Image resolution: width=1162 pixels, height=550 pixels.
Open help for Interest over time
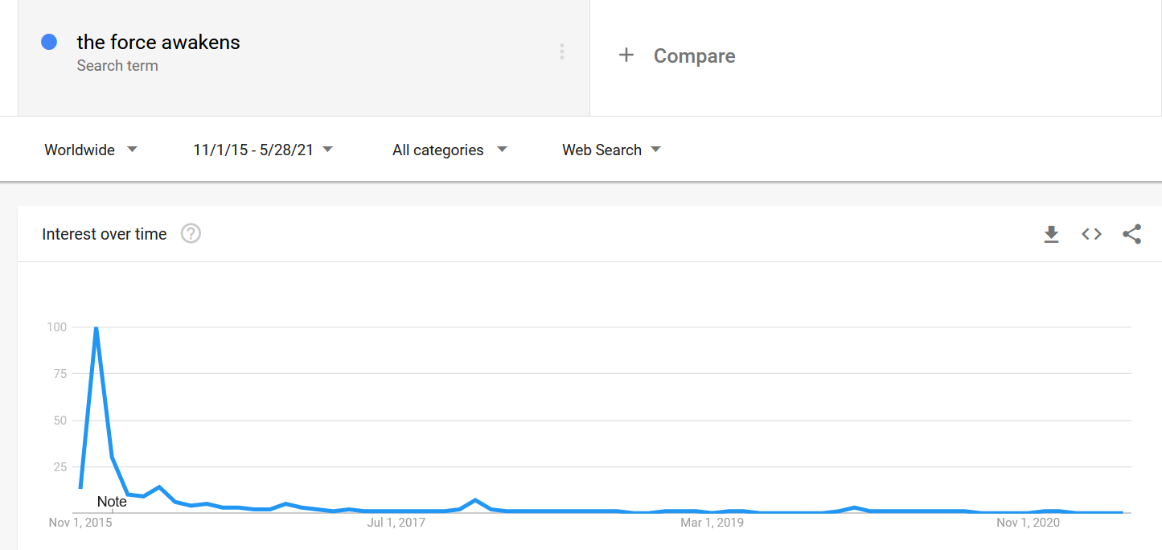coord(191,234)
